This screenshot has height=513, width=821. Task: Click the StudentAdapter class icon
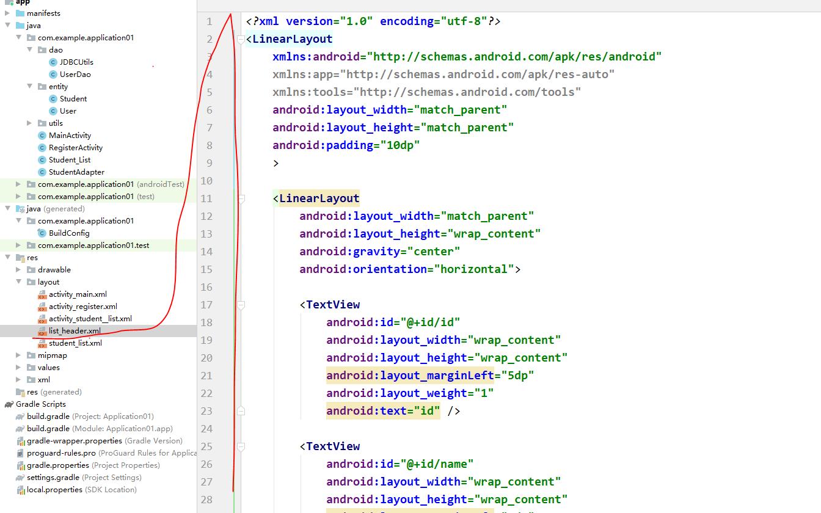tap(42, 172)
